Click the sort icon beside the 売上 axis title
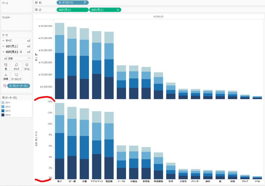The image size is (265, 186). 36,54
